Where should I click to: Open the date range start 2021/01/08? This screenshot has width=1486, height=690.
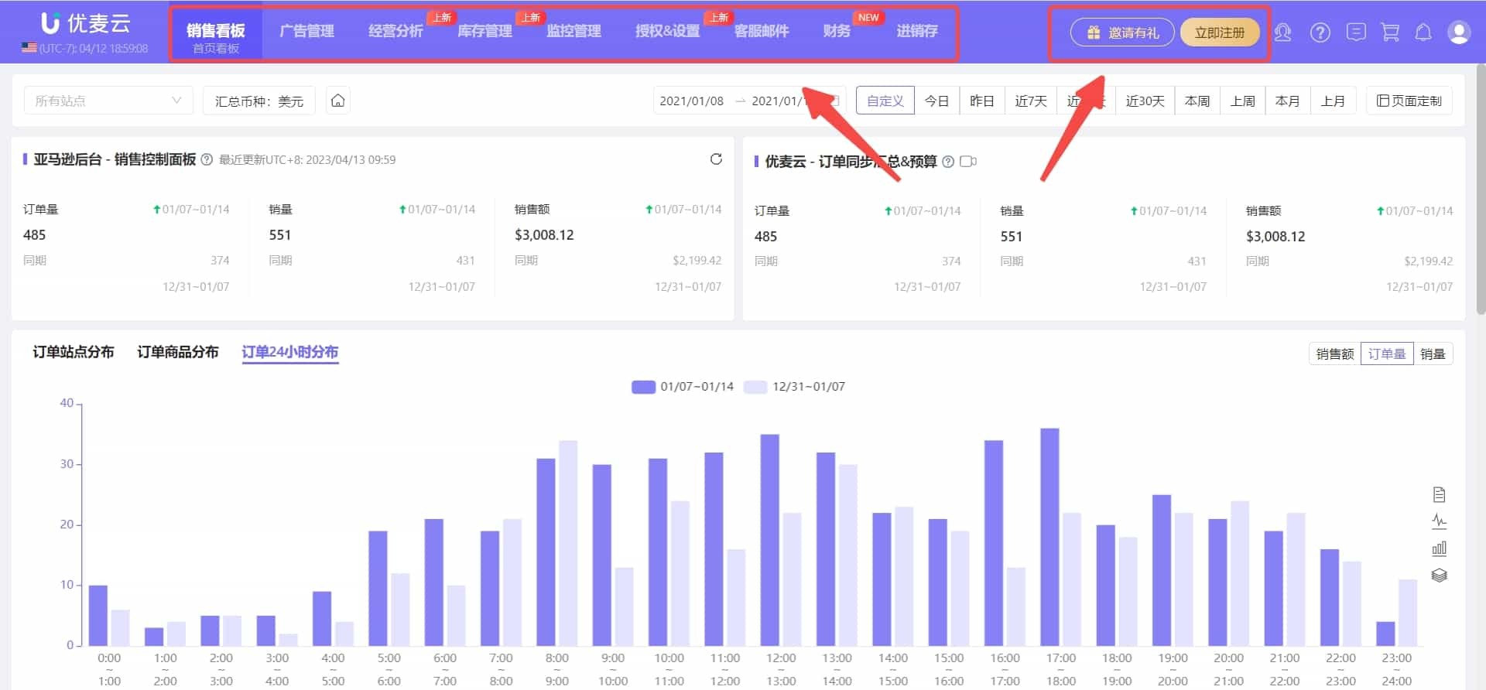pyautogui.click(x=691, y=101)
